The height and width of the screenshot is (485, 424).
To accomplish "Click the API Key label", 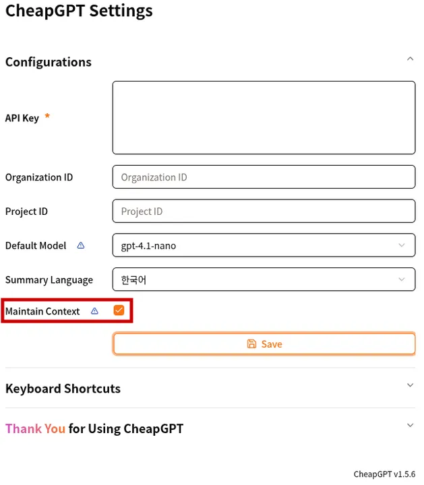I will pos(22,118).
